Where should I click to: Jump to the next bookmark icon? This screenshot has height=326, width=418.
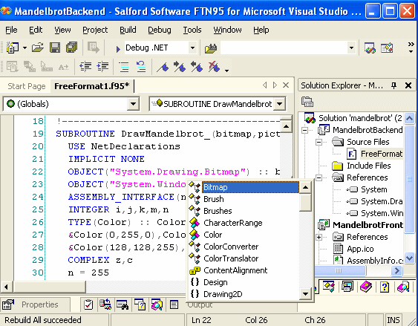point(180,67)
